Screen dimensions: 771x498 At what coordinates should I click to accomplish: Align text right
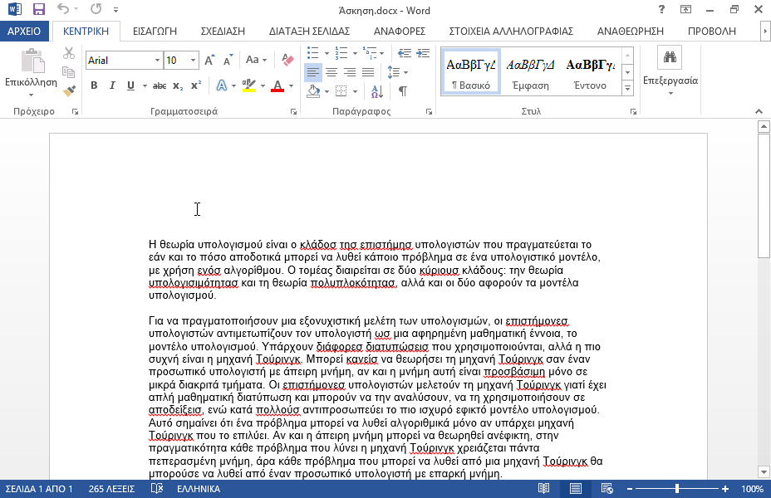click(350, 73)
